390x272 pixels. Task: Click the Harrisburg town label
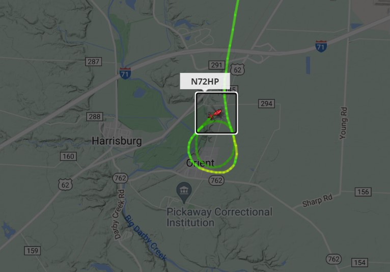tap(117, 141)
